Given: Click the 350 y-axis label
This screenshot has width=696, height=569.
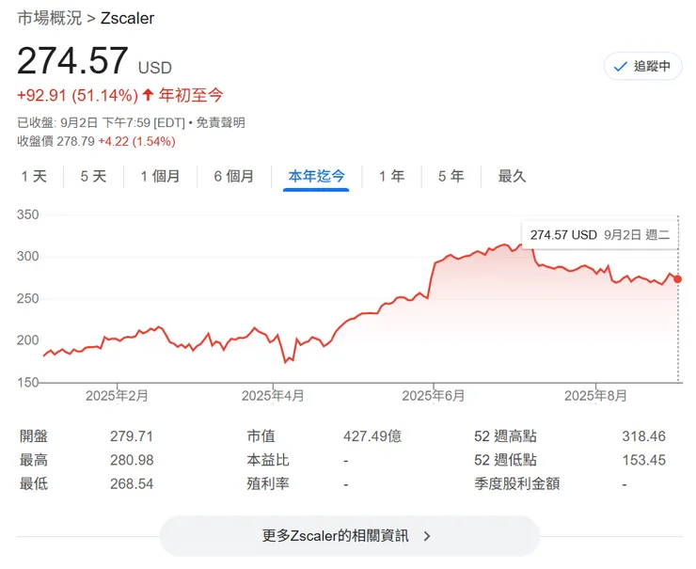Looking at the screenshot, I should tap(28, 214).
